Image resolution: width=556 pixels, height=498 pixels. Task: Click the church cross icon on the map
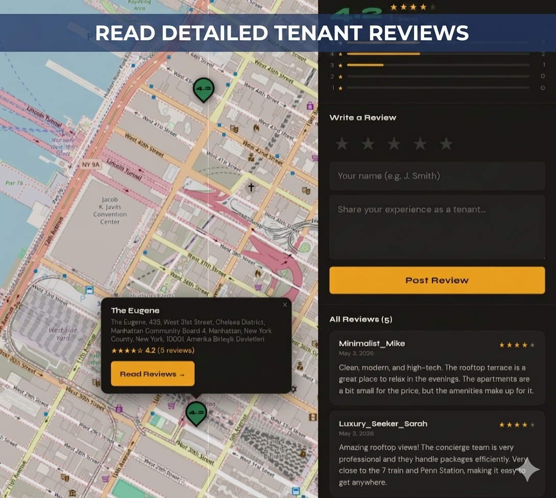[x=251, y=187]
